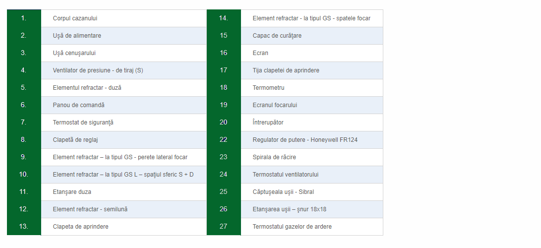Screen dimensions: 541x248
Task: Select the 'Panou de comandă' cell
Action: click(x=123, y=105)
